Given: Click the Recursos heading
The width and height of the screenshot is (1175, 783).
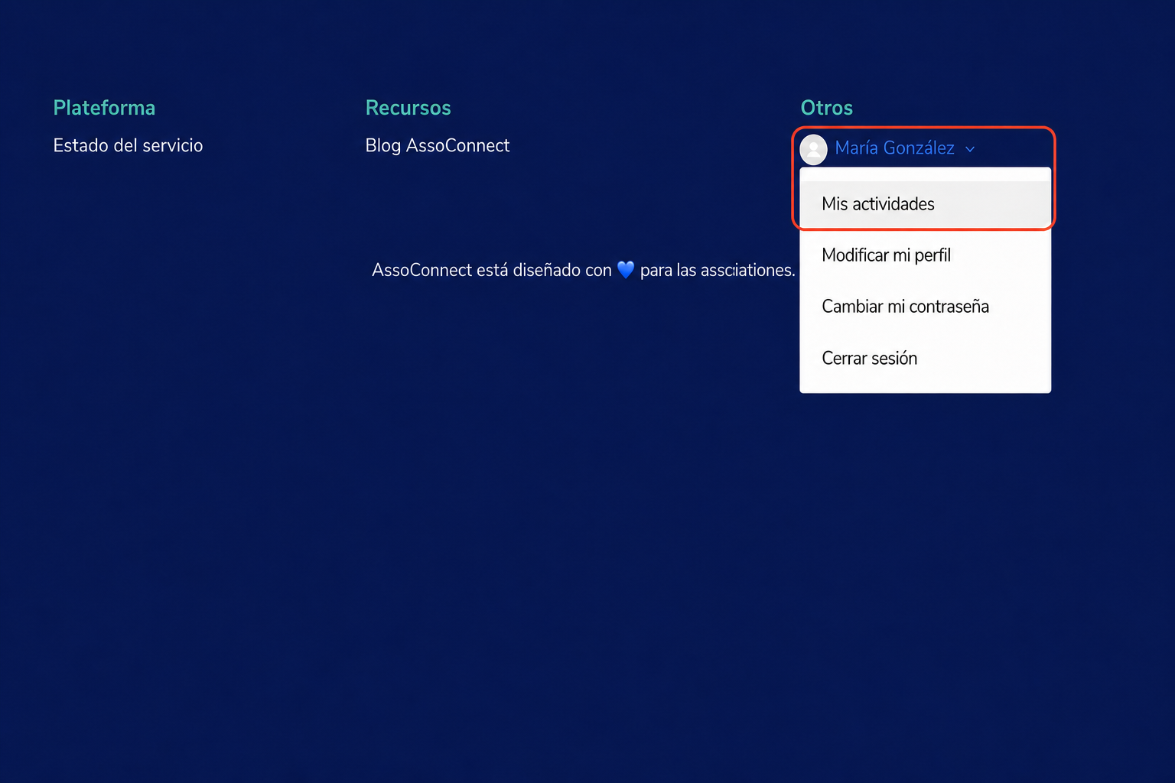Looking at the screenshot, I should [408, 108].
